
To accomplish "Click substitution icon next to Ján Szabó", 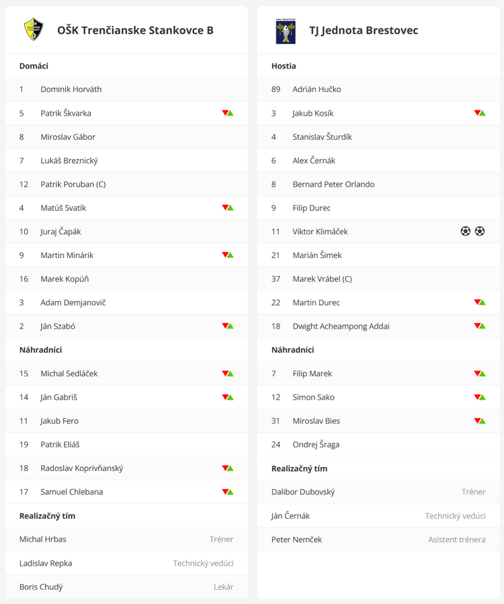I will tap(228, 327).
